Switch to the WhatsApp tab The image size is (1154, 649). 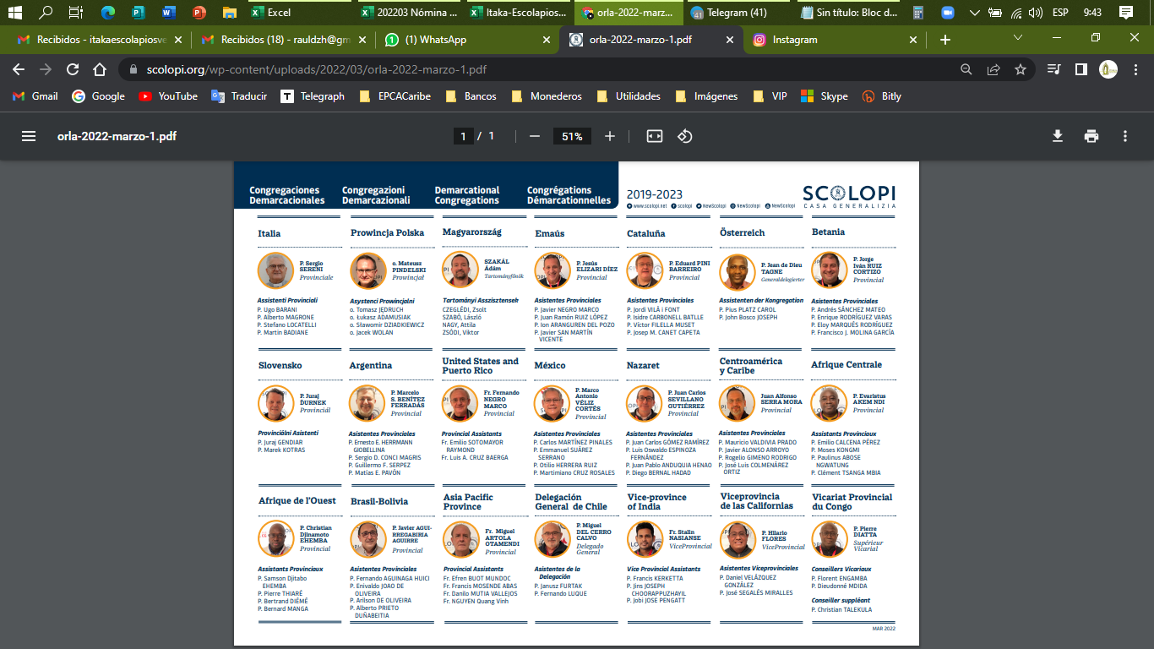[x=466, y=40]
